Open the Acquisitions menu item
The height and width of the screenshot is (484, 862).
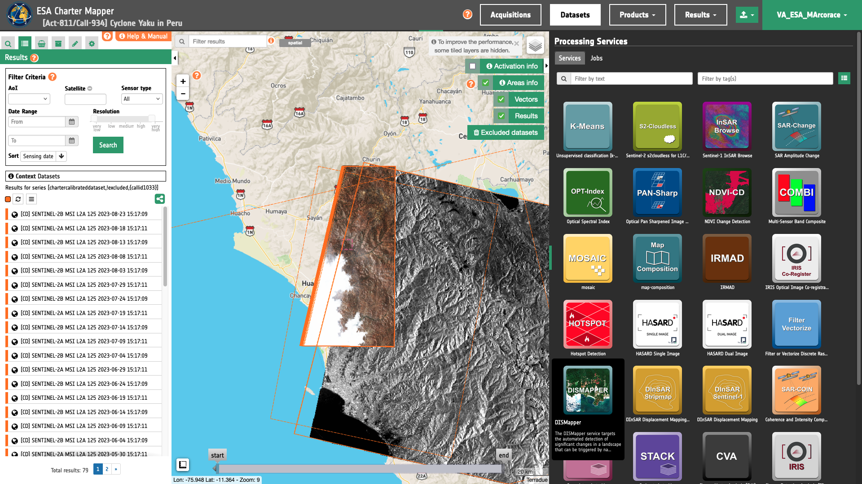[x=510, y=15]
